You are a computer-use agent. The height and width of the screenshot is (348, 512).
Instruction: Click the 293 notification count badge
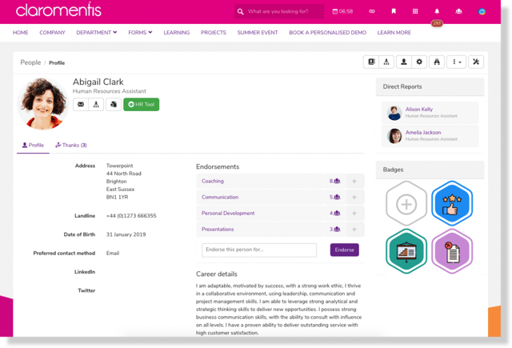click(x=437, y=23)
